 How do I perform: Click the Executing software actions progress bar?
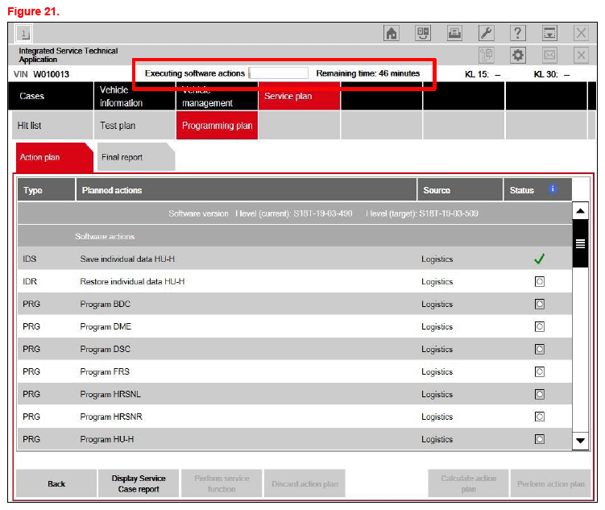coord(279,73)
